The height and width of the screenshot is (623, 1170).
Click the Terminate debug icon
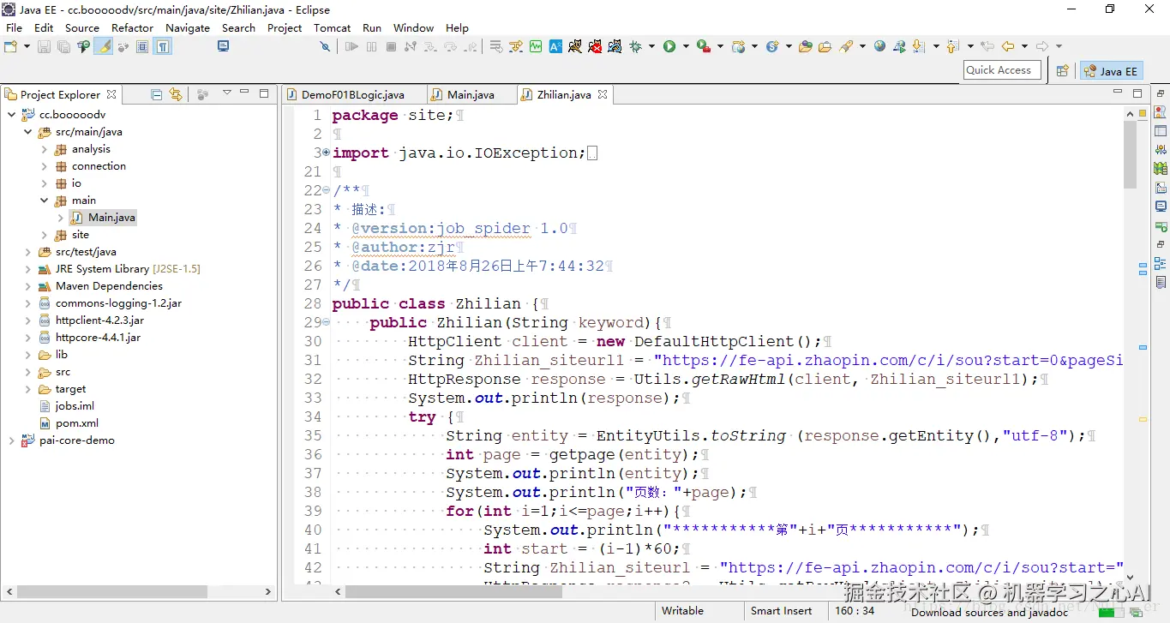coord(391,46)
